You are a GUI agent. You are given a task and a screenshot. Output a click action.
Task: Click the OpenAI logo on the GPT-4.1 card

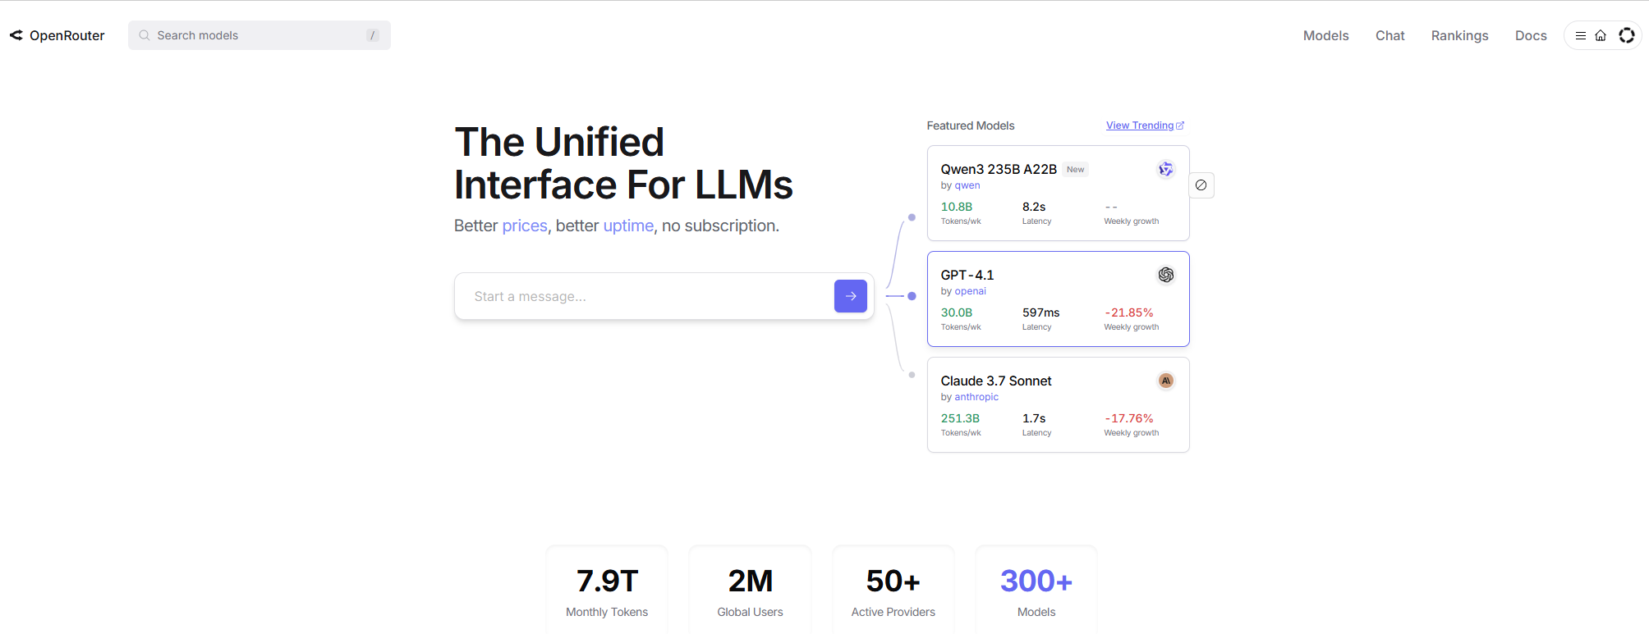pos(1165,275)
